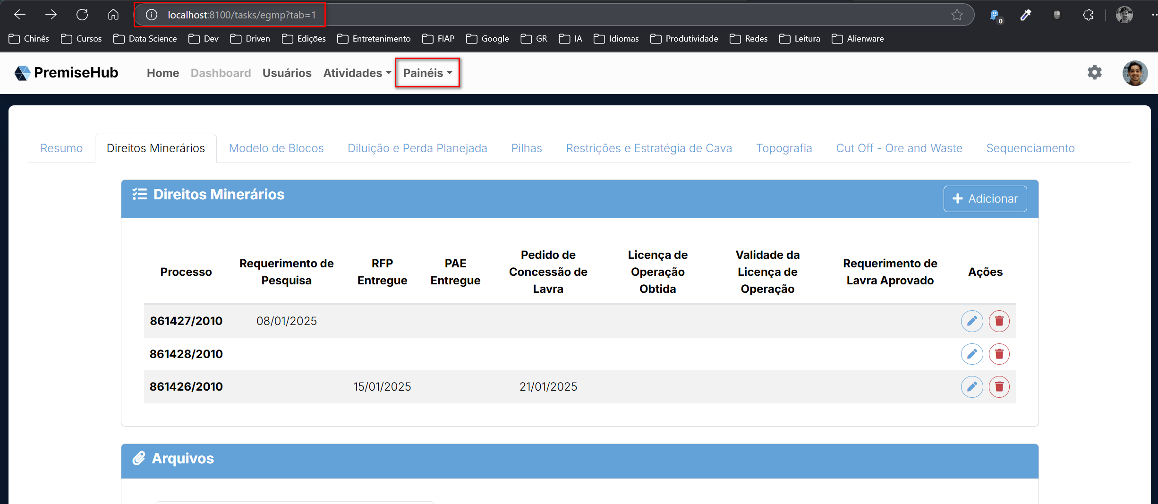Delete process 861426/2010 with trash icon
1158x504 pixels.
999,387
